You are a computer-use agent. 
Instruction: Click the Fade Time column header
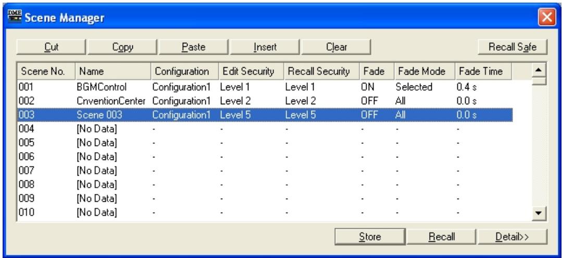coord(483,71)
